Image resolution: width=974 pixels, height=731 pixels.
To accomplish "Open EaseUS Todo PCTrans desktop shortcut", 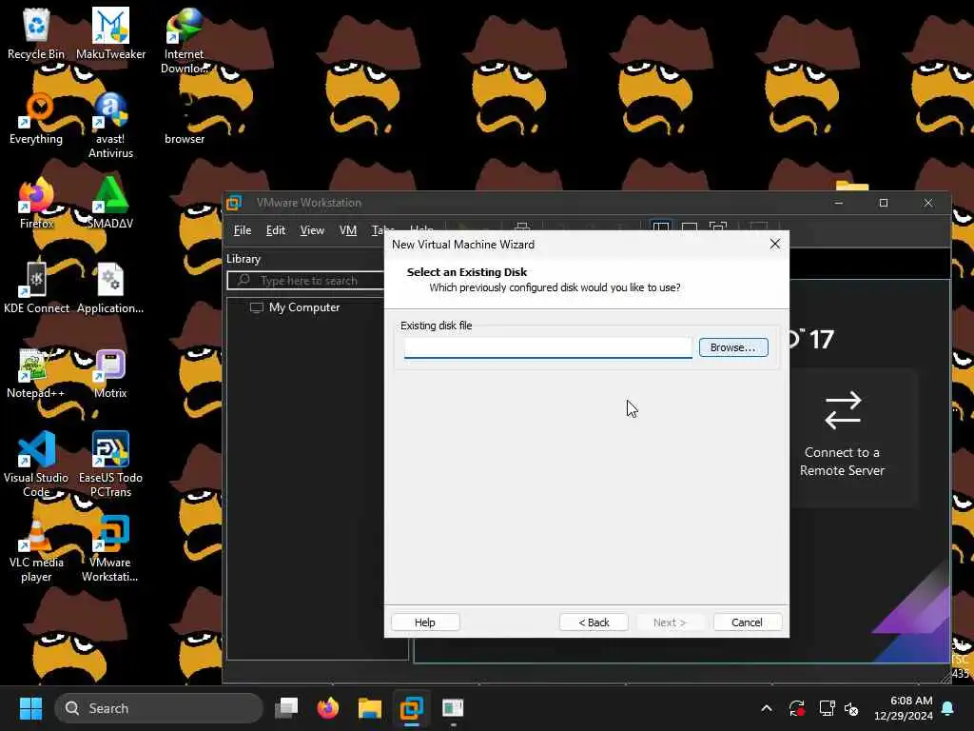I will click(110, 464).
